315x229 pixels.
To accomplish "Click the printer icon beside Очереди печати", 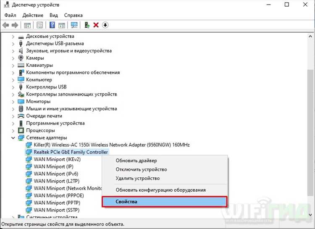I will pyautogui.click(x=21, y=116).
